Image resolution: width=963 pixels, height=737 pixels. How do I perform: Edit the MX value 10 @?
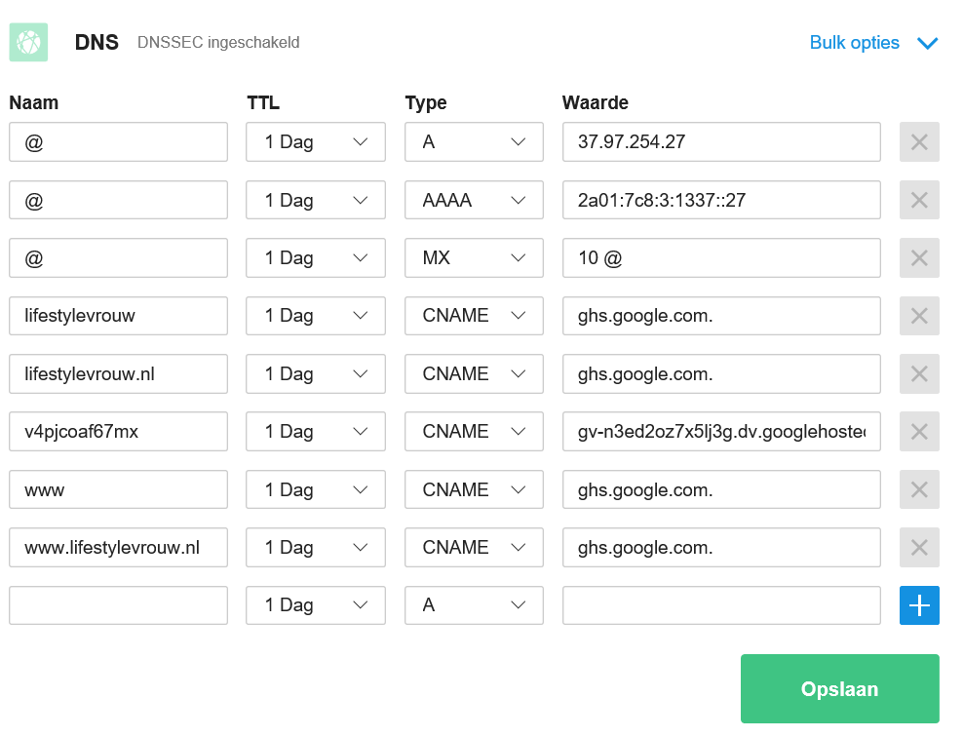pos(721,258)
